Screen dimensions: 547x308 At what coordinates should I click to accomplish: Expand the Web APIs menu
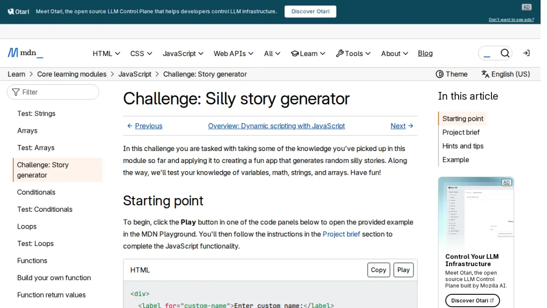pos(233,53)
